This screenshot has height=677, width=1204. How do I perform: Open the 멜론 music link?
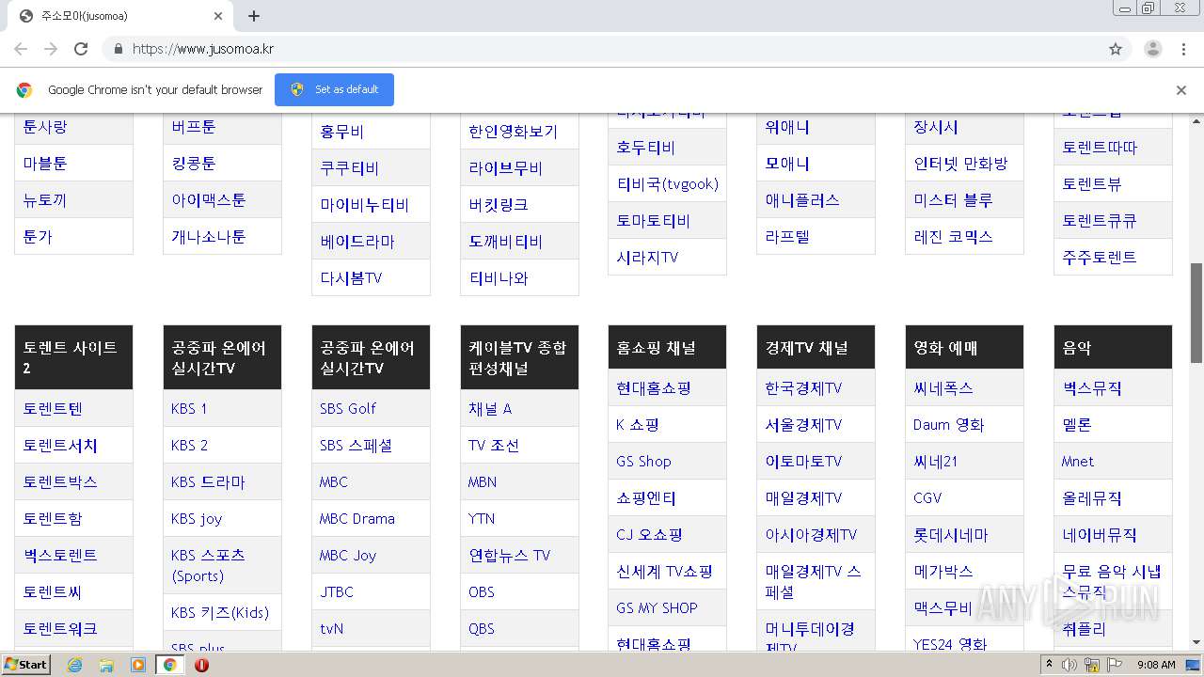[x=1077, y=425]
